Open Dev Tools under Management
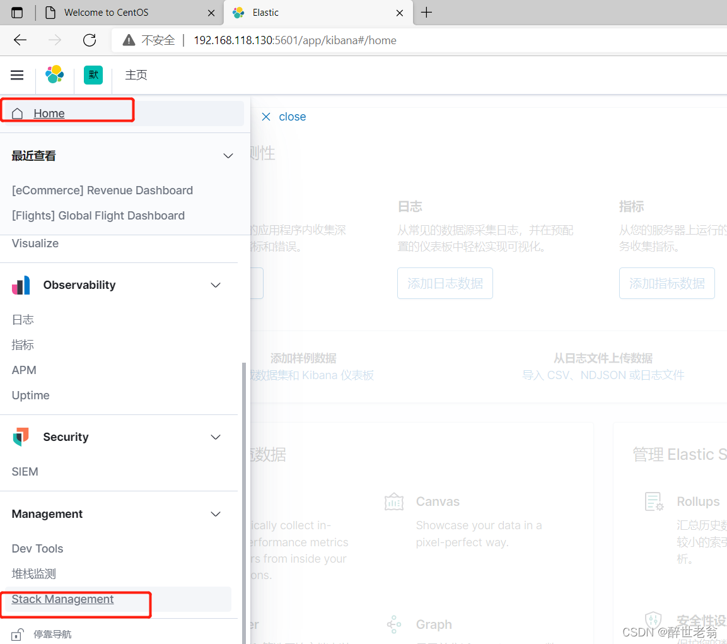727x644 pixels. point(38,548)
